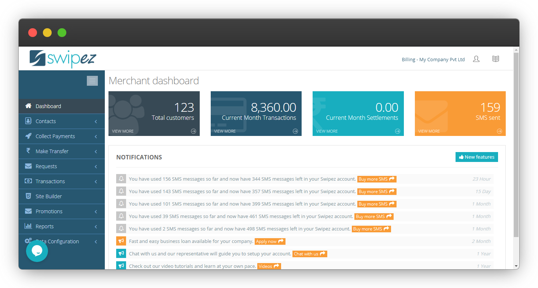This screenshot has height=288, width=538.
Task: Click the bell icon on first SMS notification
Action: tap(121, 178)
